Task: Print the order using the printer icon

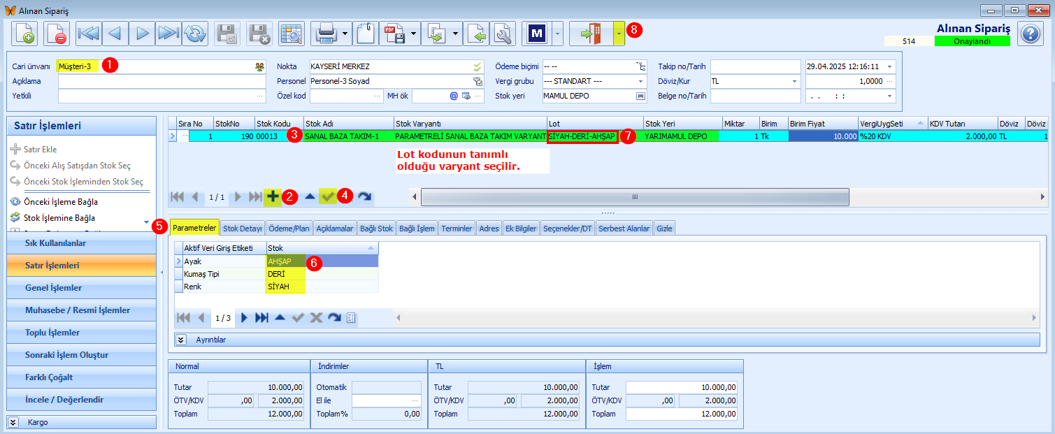Action: (x=326, y=34)
